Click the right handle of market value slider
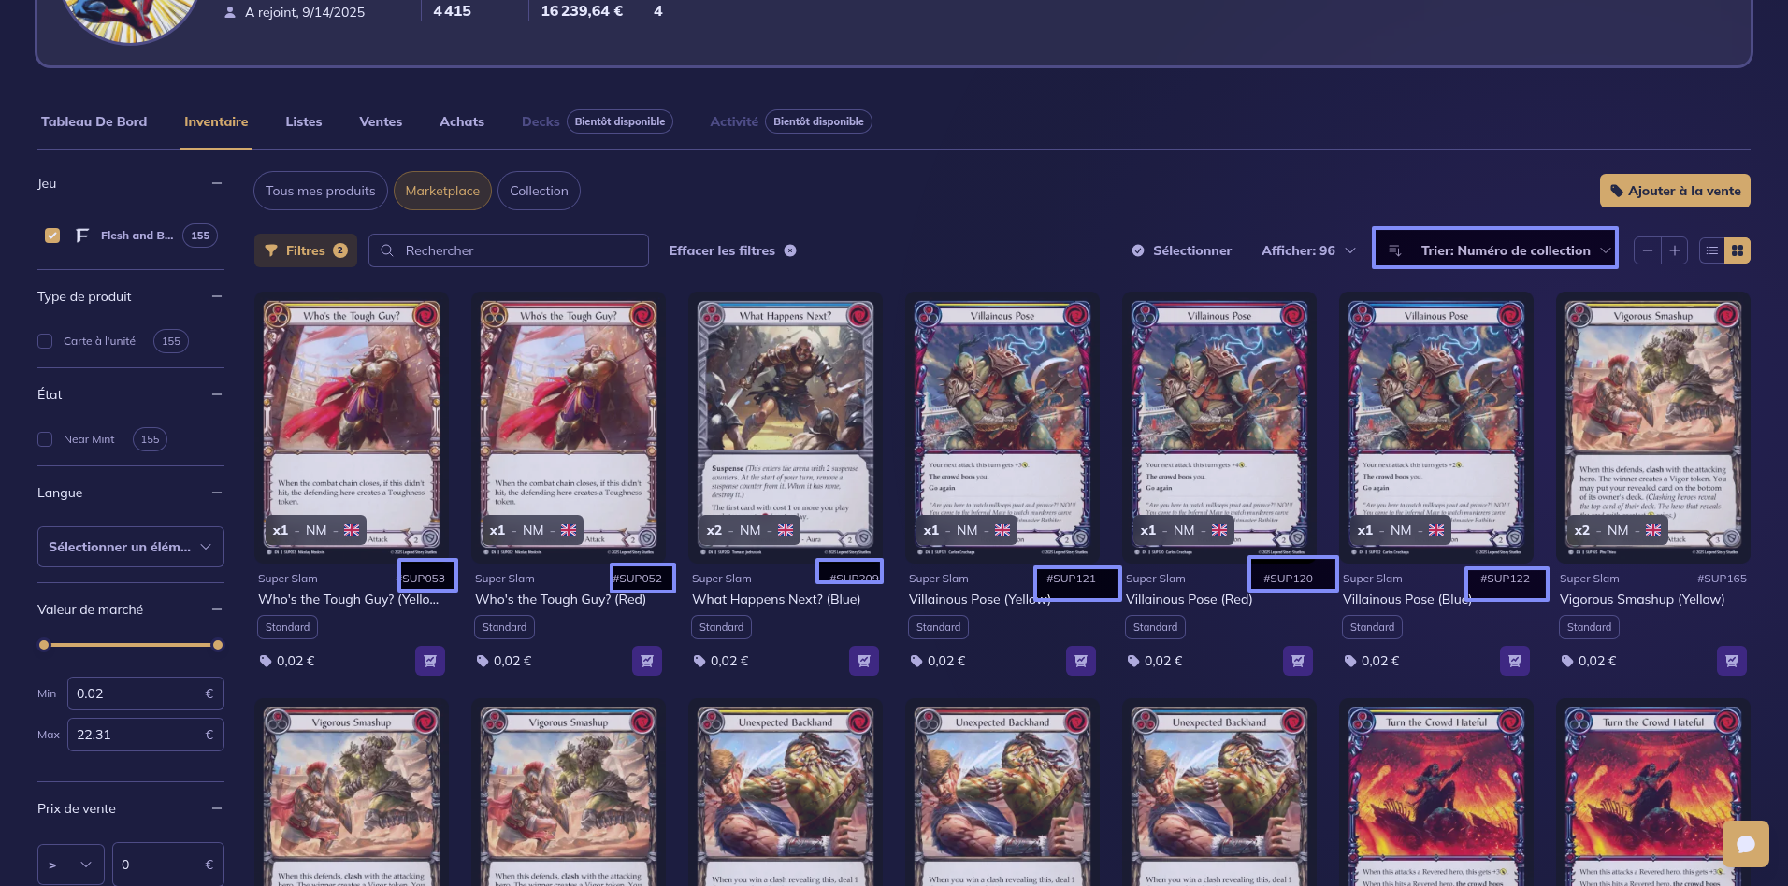 pos(218,645)
